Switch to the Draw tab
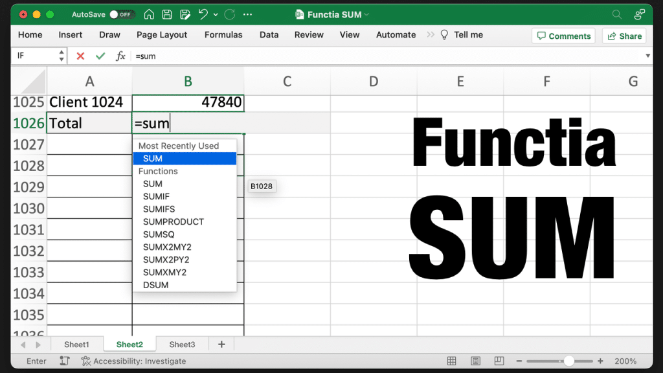Viewport: 663px width, 373px height. (109, 35)
